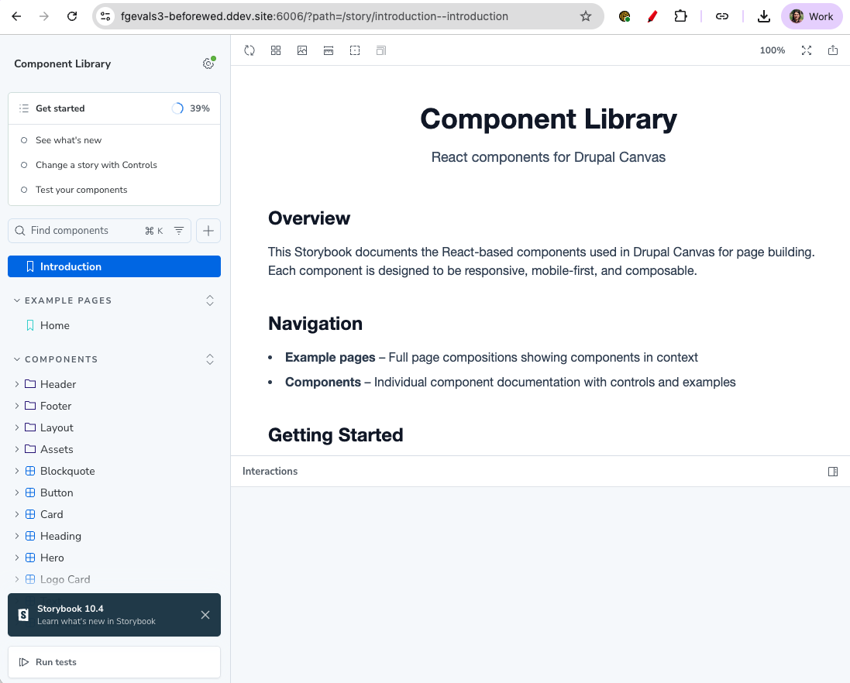Open the background image toolbar icon

point(302,50)
